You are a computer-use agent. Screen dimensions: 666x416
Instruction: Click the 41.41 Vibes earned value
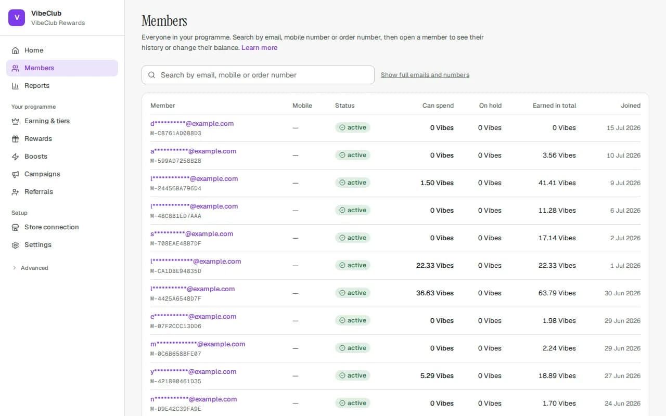tap(557, 183)
